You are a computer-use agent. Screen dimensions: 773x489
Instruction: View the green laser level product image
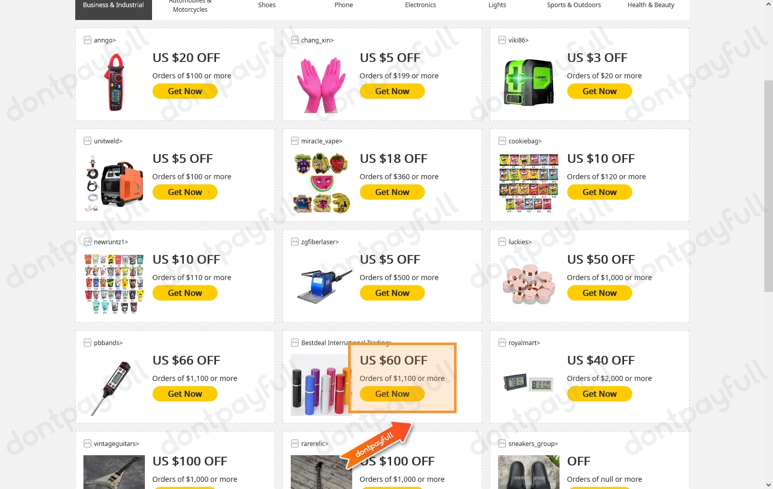pos(529,82)
